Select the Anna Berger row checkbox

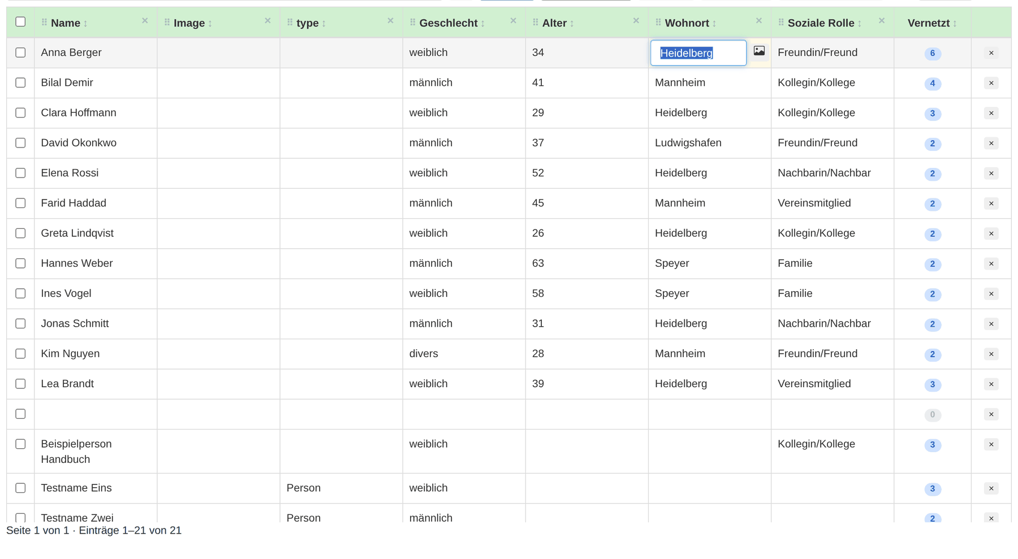pyautogui.click(x=20, y=53)
